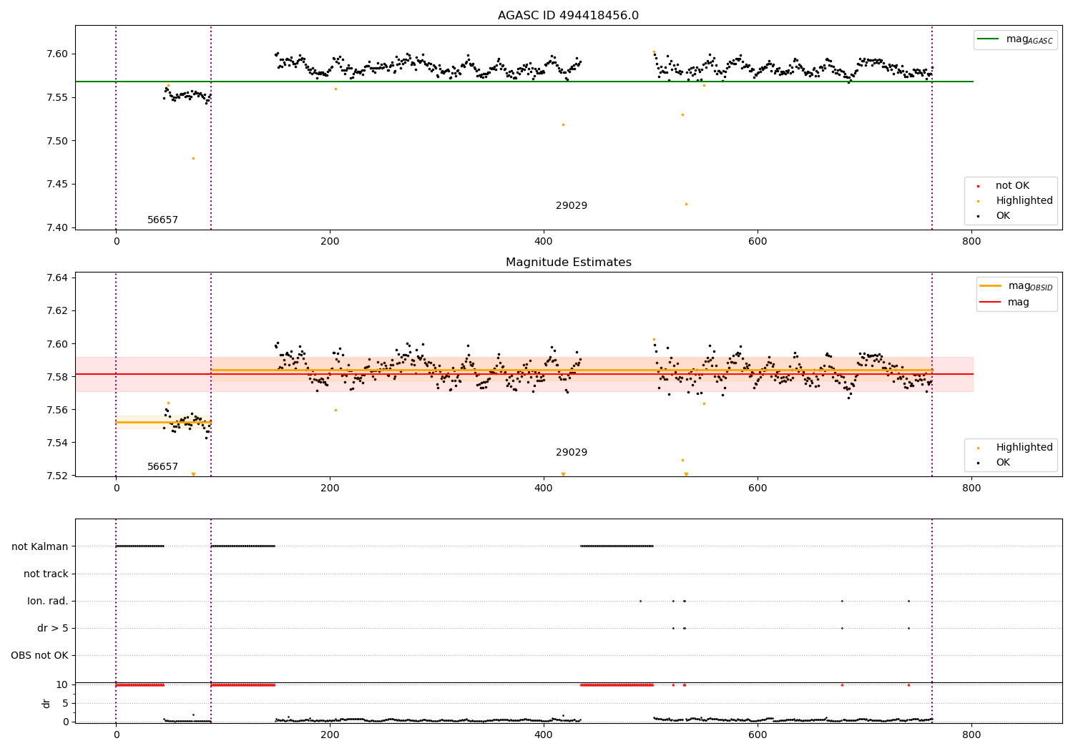Click the 600 x-axis tick in the bottom plot
The image size is (1073, 751).
[758, 735]
